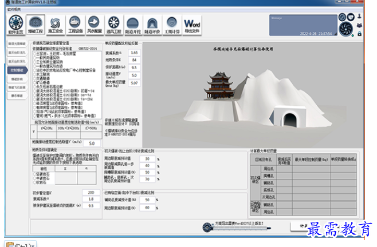The image size is (377, 247).
Task: Select 一般古建筑与古迹 radio option
Action: pyautogui.click(x=48, y=66)
